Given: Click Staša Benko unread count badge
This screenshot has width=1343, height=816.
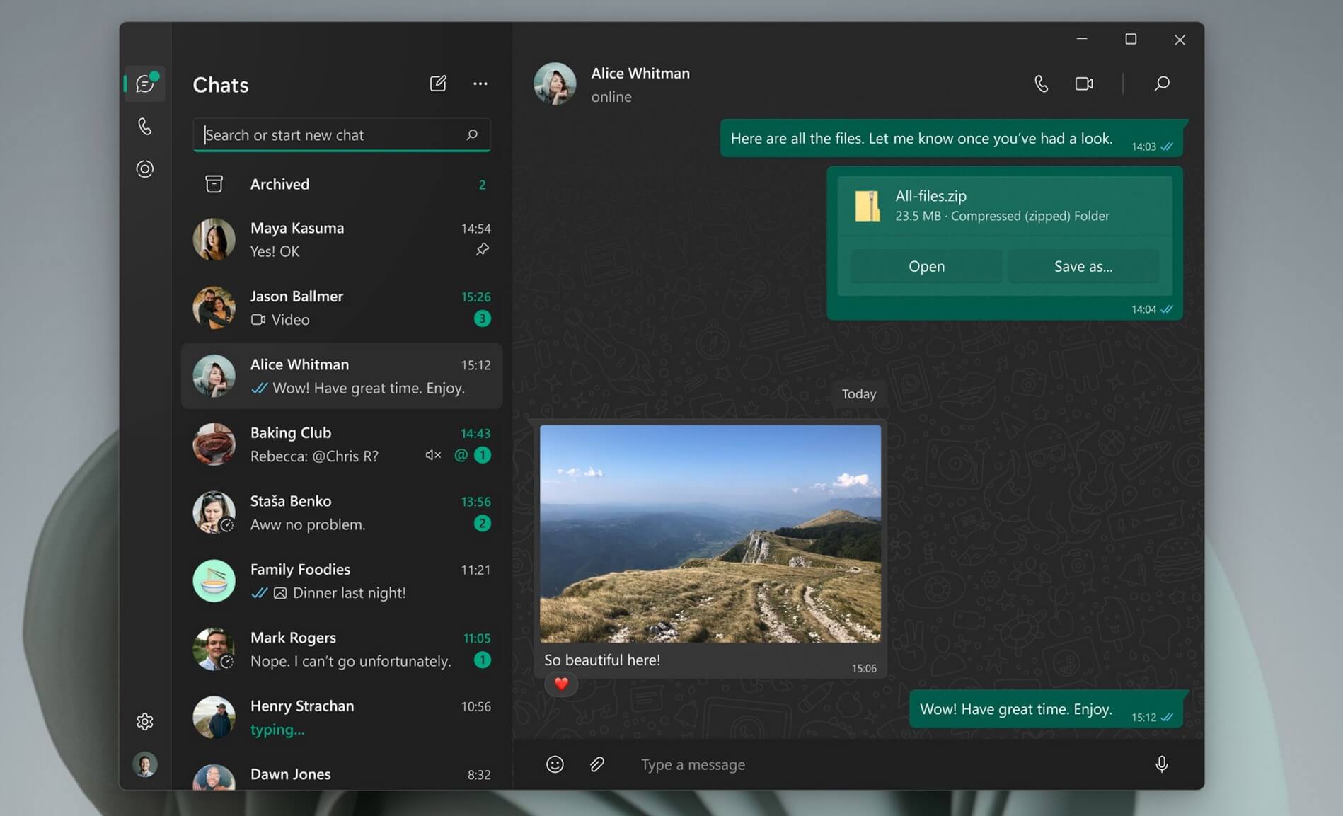Looking at the screenshot, I should point(483,523).
